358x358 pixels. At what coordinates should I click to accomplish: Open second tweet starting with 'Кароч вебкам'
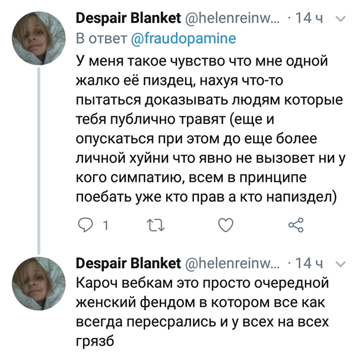(x=201, y=309)
